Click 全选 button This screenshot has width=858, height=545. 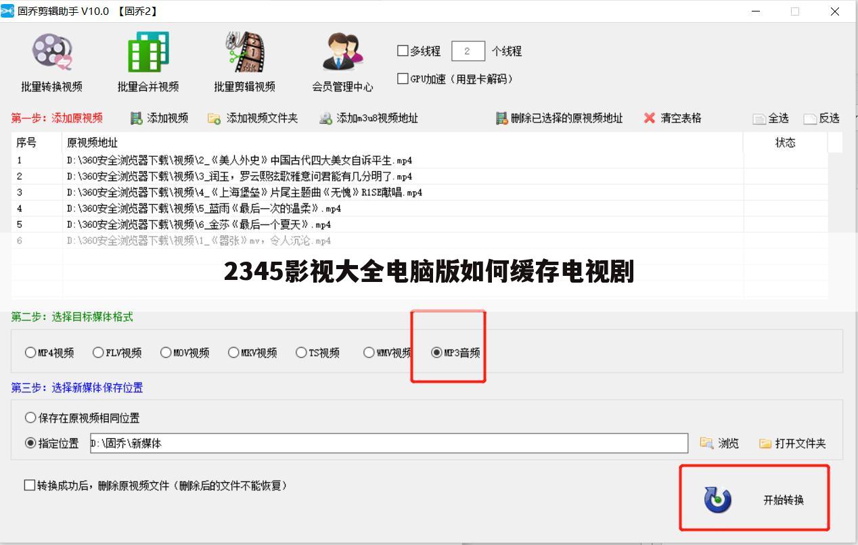point(771,118)
